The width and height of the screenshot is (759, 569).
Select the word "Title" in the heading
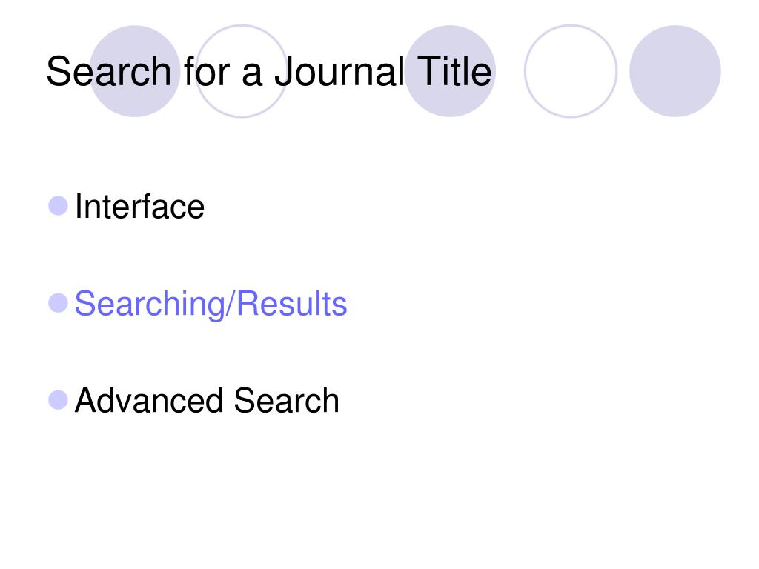point(454,71)
